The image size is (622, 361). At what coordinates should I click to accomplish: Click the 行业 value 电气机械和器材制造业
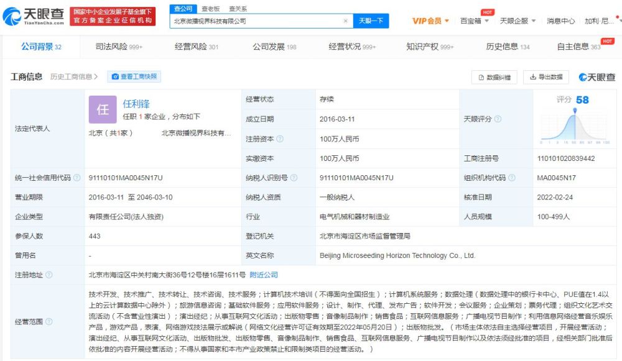click(355, 217)
